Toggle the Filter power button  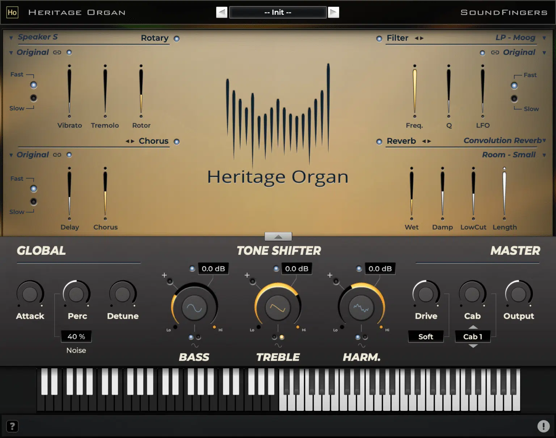click(379, 39)
